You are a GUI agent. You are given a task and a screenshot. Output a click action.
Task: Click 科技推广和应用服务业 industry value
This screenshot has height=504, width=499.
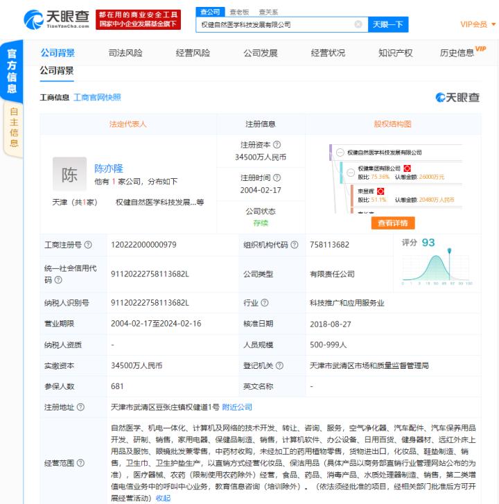click(x=347, y=303)
